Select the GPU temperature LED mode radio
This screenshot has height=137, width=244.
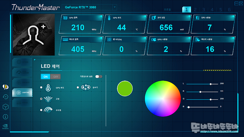tap(41, 87)
